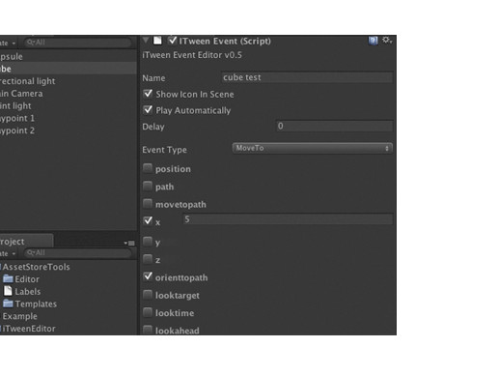Click the Delay value field
Screen dimensions: 498x376
click(334, 126)
